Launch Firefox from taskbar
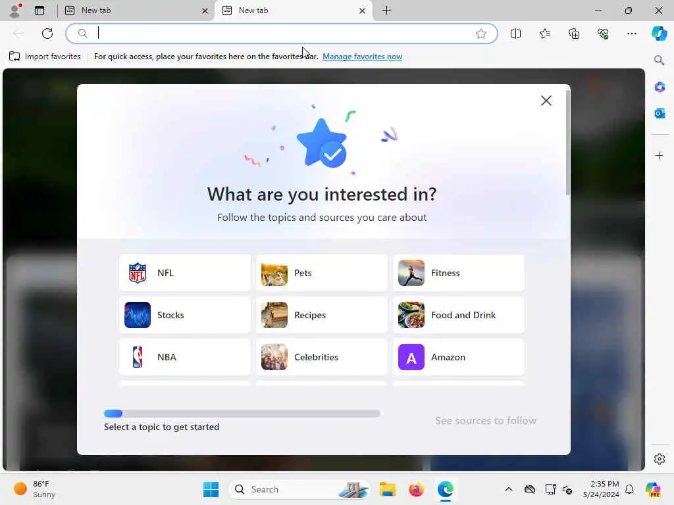Viewport: 674px width, 505px height. click(x=416, y=489)
